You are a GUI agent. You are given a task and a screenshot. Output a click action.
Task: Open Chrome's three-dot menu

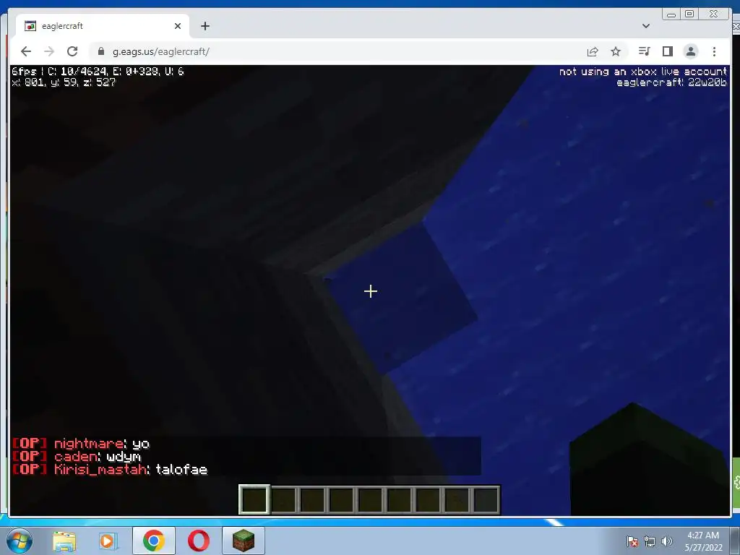tap(714, 51)
